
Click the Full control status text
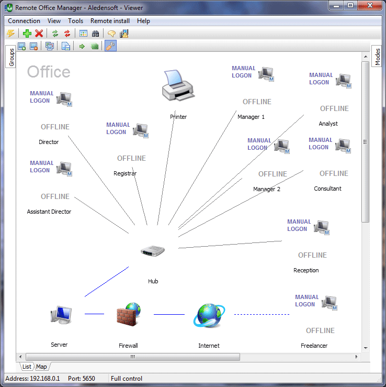pyautogui.click(x=127, y=379)
